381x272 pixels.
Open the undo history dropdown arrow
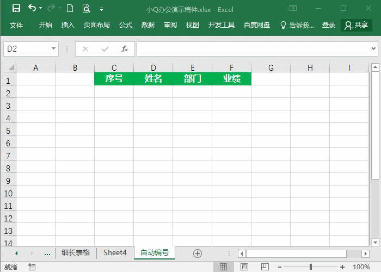tap(41, 8)
